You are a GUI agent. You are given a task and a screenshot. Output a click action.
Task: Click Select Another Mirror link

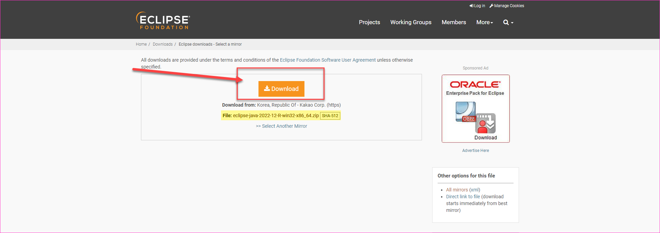[281, 126]
